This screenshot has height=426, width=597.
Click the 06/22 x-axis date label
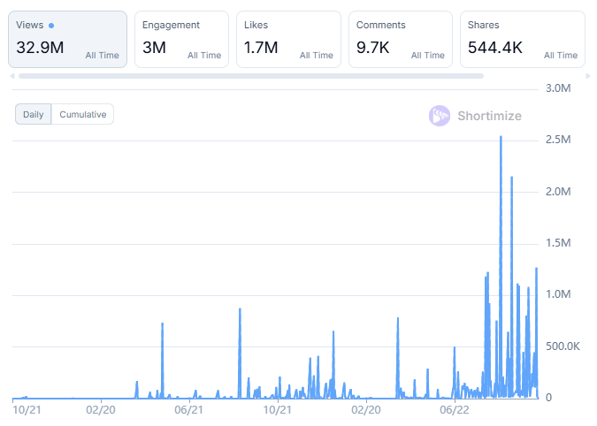[x=454, y=410]
